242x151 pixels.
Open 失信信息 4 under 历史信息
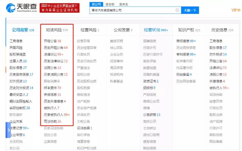(217, 81)
